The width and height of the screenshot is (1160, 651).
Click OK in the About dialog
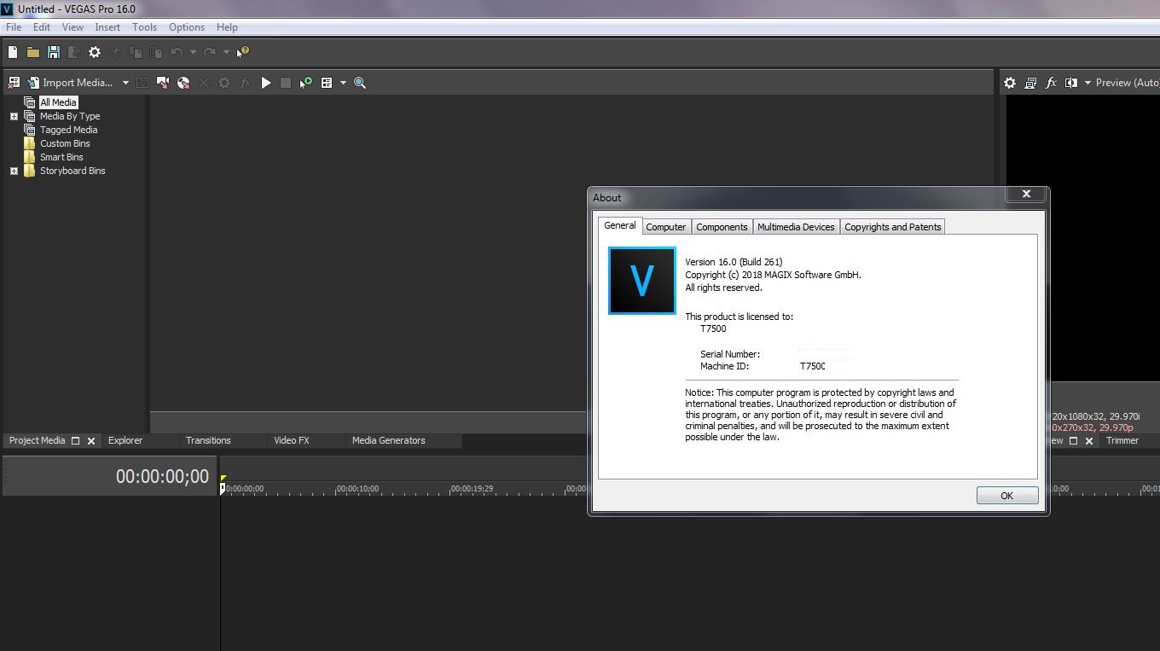pos(1006,496)
